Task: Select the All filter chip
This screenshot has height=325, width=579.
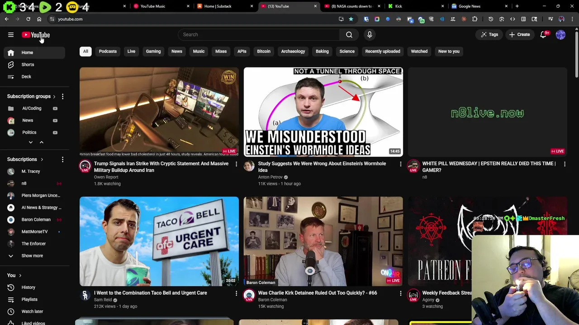Action: [85, 51]
